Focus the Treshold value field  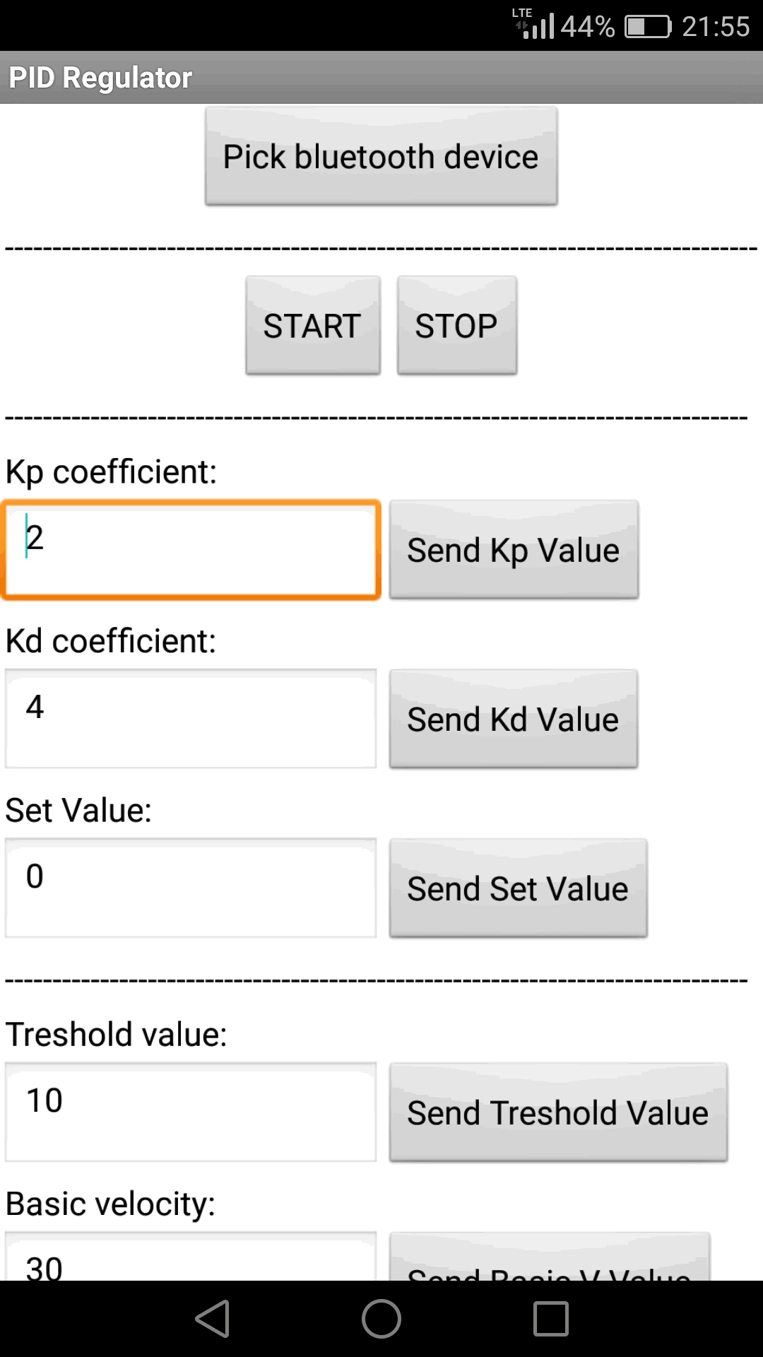point(191,1112)
